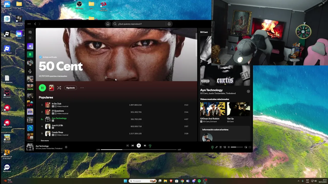Play GATman And Robbin music video
This screenshot has height=184, width=328.
coord(213,109)
